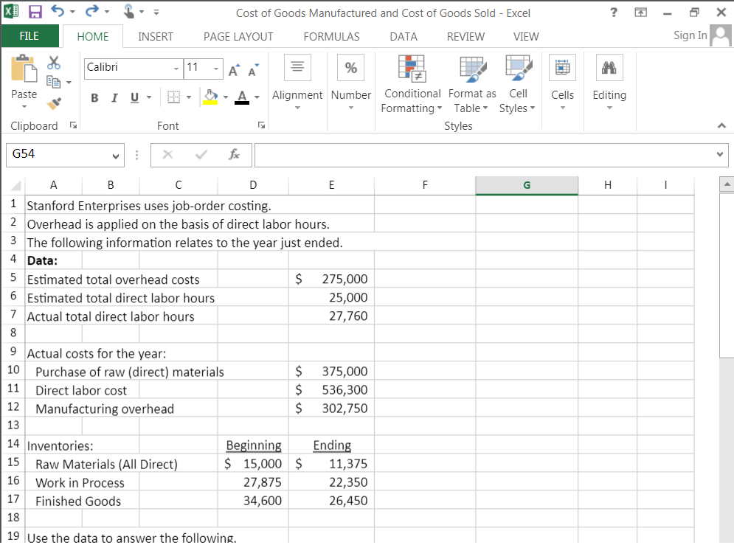
Task: Switch to the INSERT tab
Action: click(156, 36)
